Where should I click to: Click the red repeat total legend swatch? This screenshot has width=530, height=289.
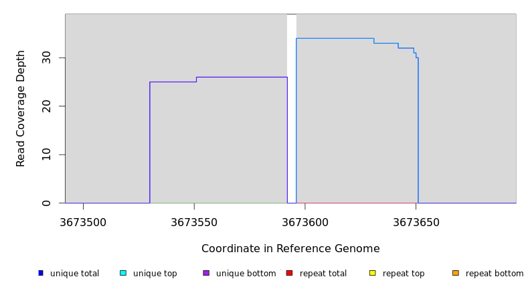pyautogui.click(x=289, y=273)
